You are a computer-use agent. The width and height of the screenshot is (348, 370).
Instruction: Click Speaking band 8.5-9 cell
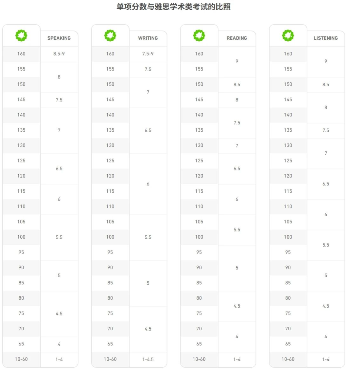[59, 54]
